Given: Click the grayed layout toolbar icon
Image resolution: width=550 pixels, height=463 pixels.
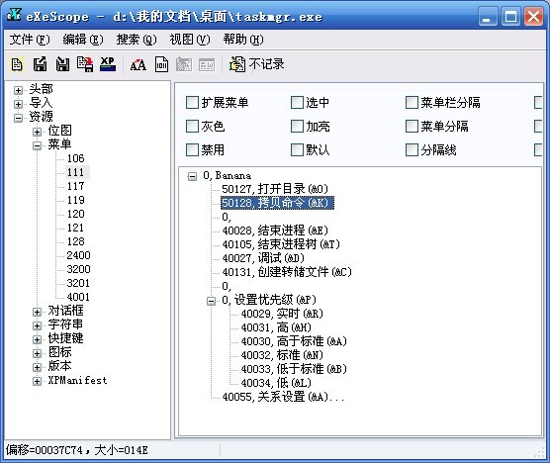Looking at the screenshot, I should point(207,65).
